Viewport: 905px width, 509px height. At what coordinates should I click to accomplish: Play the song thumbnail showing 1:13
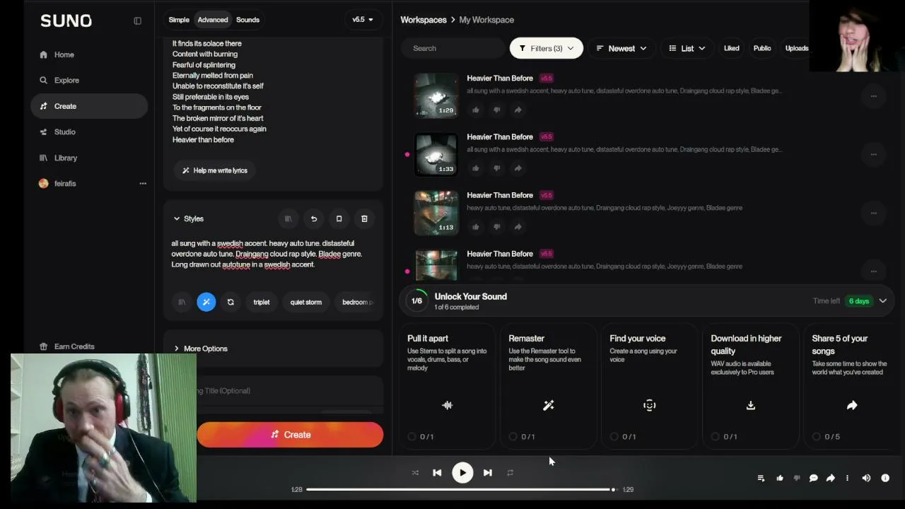[x=436, y=212]
